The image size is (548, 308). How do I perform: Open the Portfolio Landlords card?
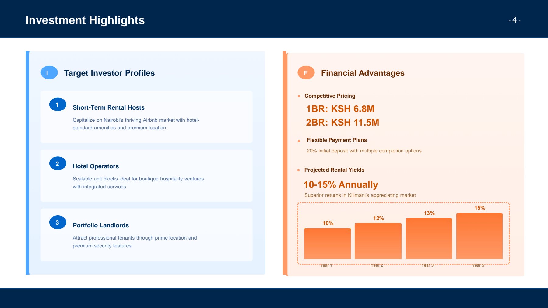click(x=146, y=235)
